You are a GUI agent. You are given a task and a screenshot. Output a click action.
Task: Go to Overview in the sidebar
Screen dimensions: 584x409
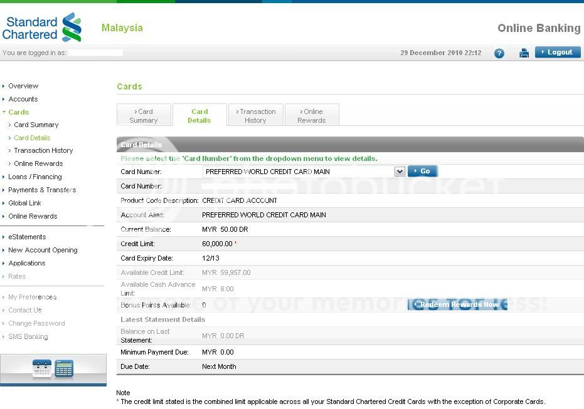pos(23,86)
